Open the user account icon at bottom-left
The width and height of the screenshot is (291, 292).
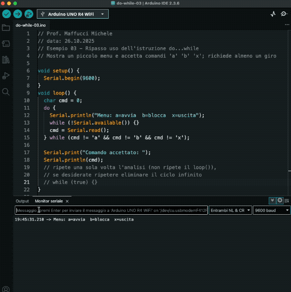[6, 288]
